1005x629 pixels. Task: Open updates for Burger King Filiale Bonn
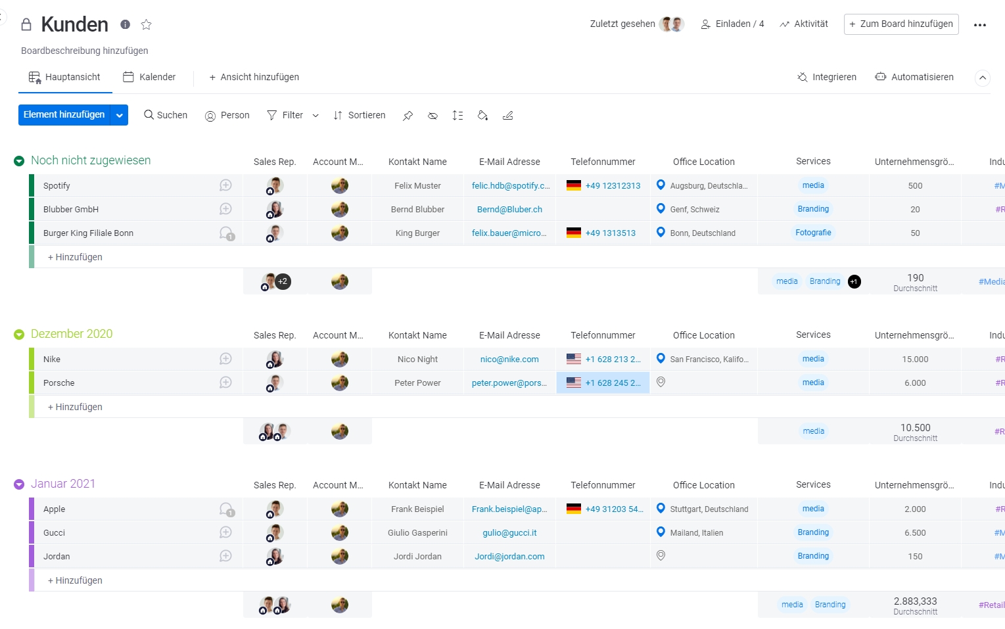point(227,233)
